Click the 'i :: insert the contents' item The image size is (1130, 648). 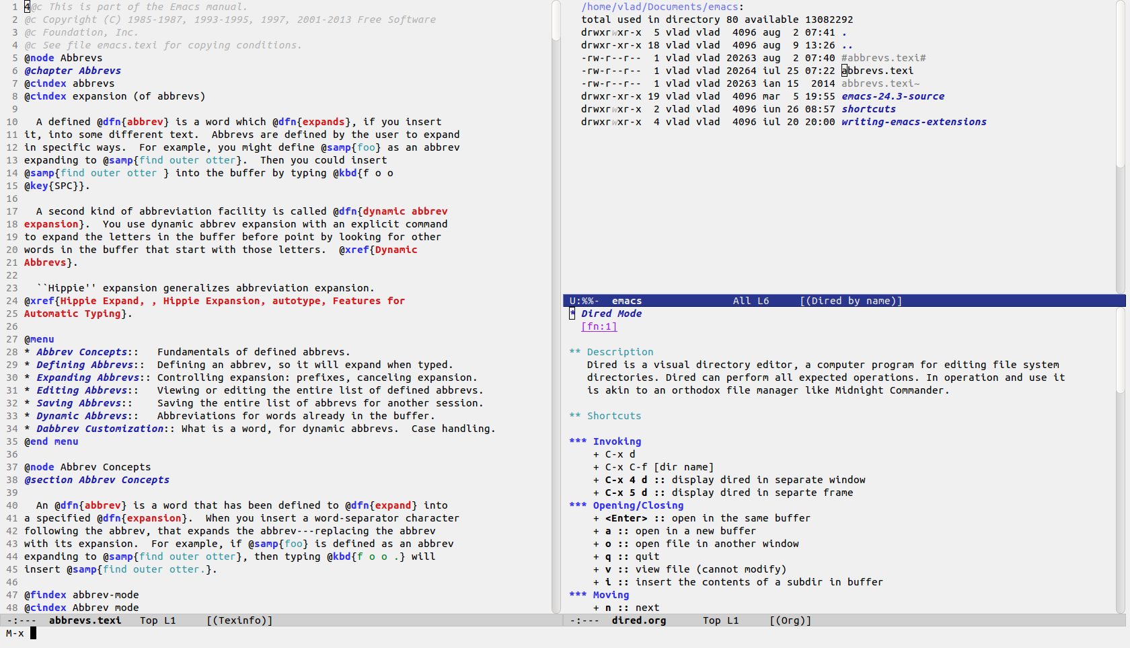coord(738,582)
